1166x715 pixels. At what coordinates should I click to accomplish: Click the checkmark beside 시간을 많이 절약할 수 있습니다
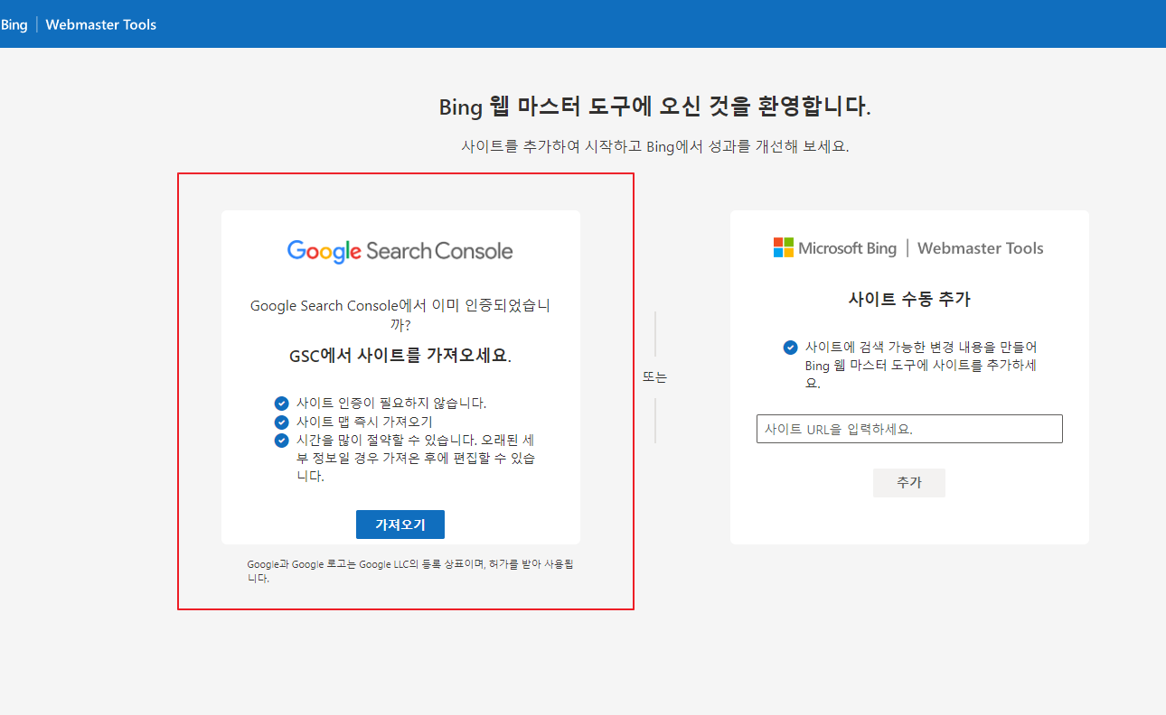280,441
